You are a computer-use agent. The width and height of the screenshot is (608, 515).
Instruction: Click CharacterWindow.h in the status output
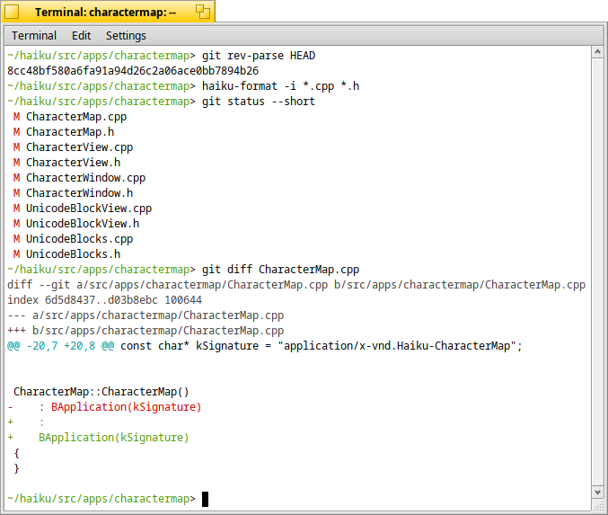[79, 193]
